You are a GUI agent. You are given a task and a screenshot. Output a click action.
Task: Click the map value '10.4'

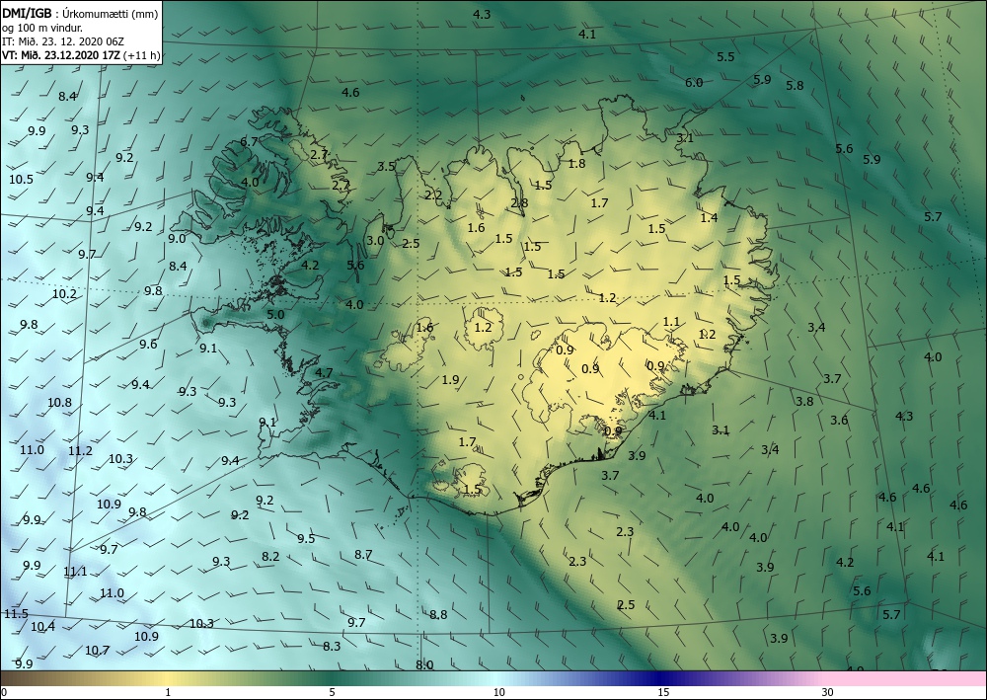click(x=42, y=626)
